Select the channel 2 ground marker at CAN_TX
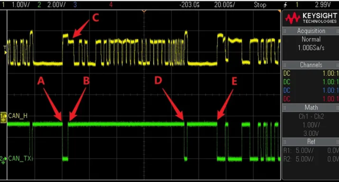The height and width of the screenshot is (182, 339). (x=3, y=158)
